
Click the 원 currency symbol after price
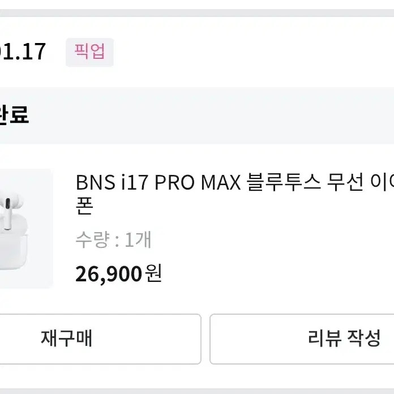(153, 274)
